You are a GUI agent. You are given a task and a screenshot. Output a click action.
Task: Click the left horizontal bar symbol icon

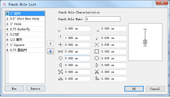59,31
